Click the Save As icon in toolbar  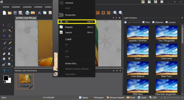(x=21, y=13)
